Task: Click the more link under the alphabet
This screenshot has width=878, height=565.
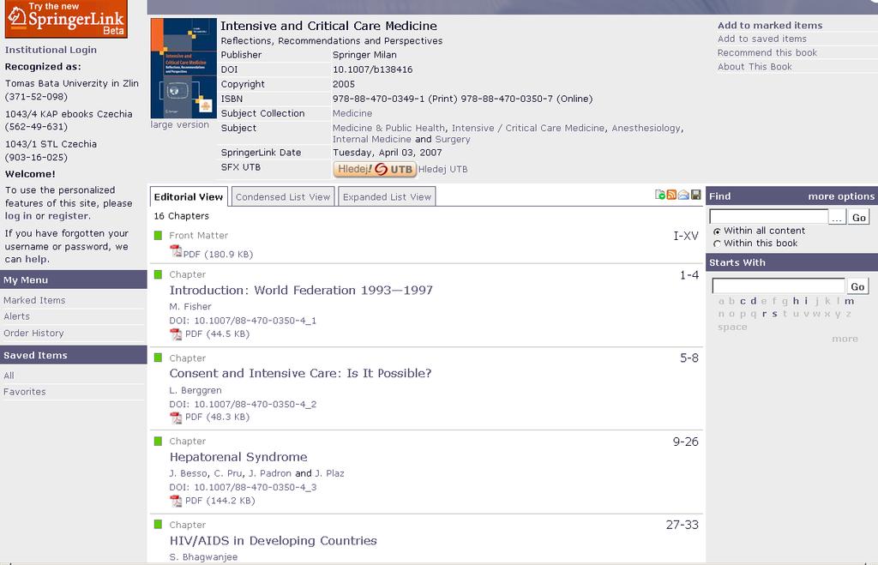Action: [x=845, y=339]
